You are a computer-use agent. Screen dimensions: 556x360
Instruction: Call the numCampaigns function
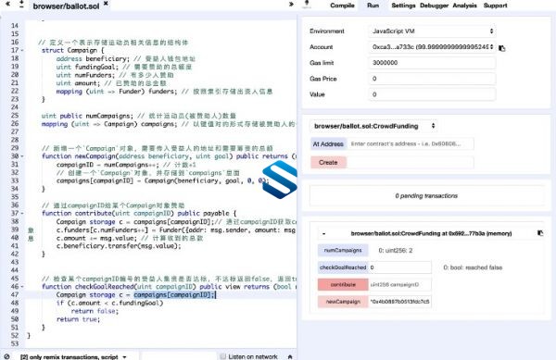pyautogui.click(x=343, y=250)
